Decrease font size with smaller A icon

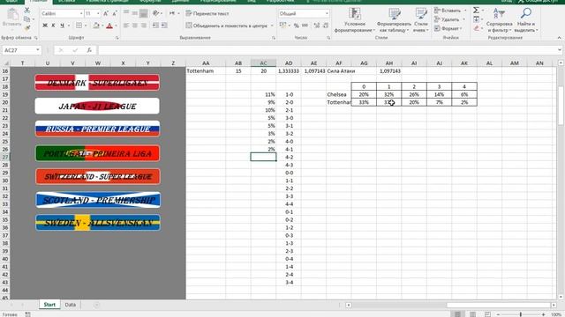(x=115, y=14)
